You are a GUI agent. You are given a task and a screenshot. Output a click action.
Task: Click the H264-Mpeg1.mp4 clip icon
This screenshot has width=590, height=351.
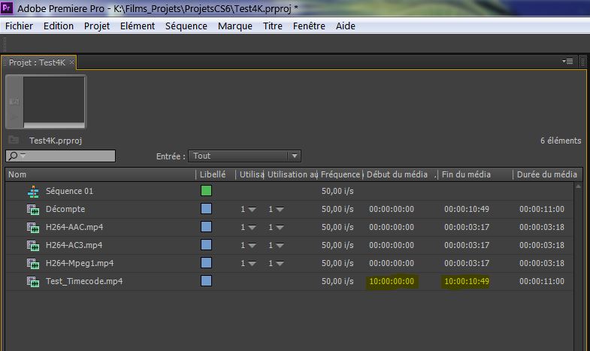click(x=33, y=264)
